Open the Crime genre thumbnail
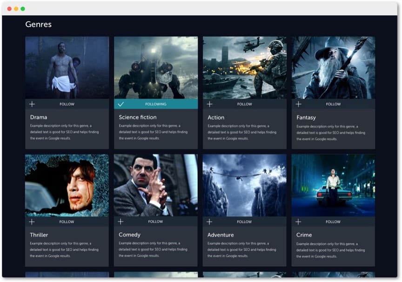The height and width of the screenshot is (282, 402). coord(333,185)
